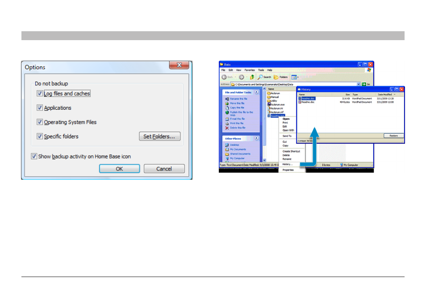Select the Autorun folder icon

(269, 93)
